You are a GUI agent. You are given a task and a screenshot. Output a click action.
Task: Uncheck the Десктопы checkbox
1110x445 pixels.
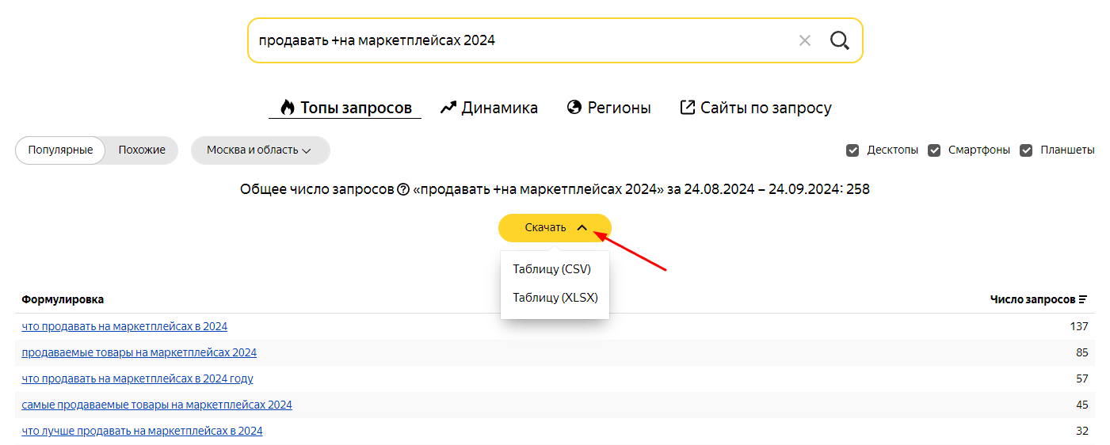[853, 150]
